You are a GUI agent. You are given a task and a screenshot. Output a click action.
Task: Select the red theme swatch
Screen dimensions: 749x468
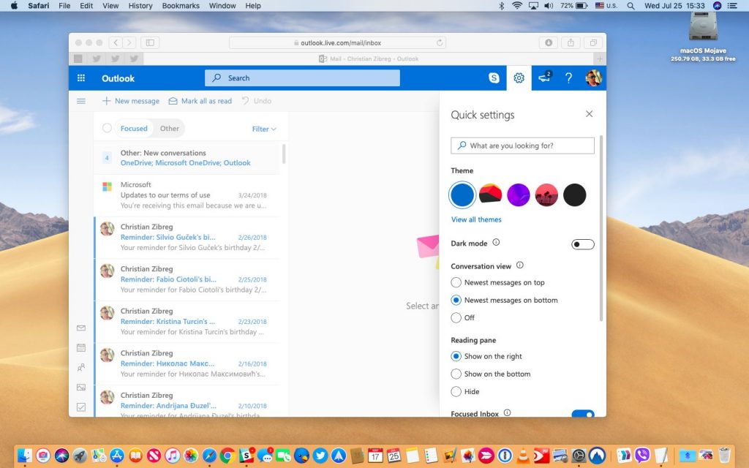coord(491,194)
